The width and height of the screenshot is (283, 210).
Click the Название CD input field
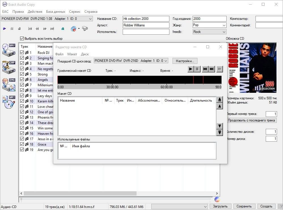[x=146, y=19]
